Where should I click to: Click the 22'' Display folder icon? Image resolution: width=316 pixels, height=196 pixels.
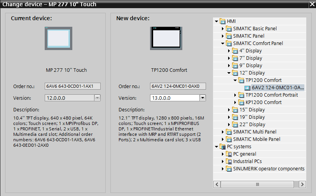pos(235,125)
